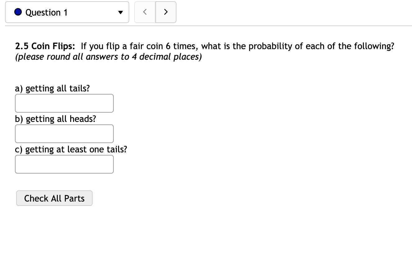This screenshot has width=412, height=265.
Task: Click the "a) getting all tails?" label
Action: [52, 89]
